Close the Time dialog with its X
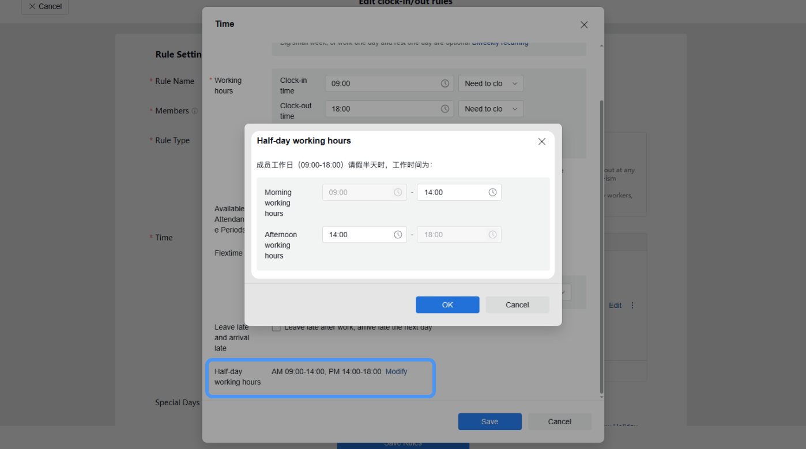 (x=584, y=25)
